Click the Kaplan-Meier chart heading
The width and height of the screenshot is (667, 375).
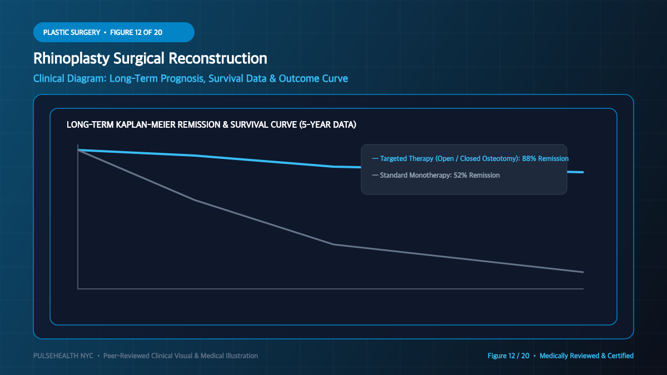pos(211,125)
